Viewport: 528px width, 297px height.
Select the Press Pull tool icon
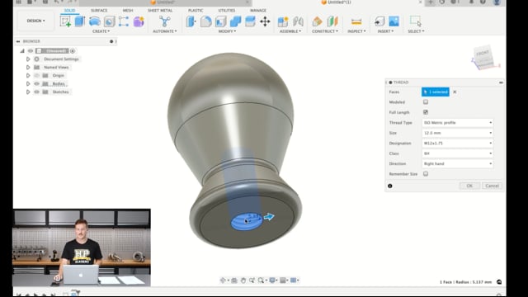(x=191, y=21)
